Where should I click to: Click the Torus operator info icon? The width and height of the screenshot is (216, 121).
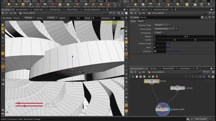click(210, 17)
